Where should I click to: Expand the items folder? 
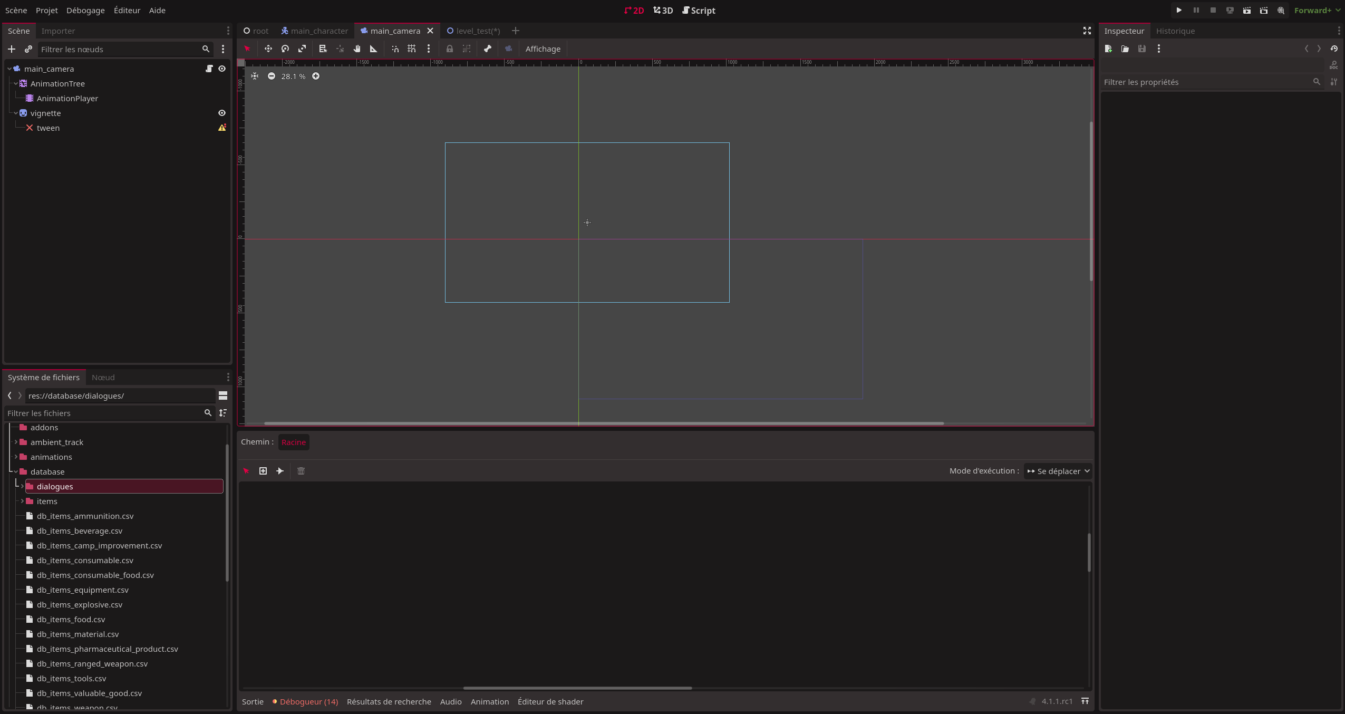point(22,501)
